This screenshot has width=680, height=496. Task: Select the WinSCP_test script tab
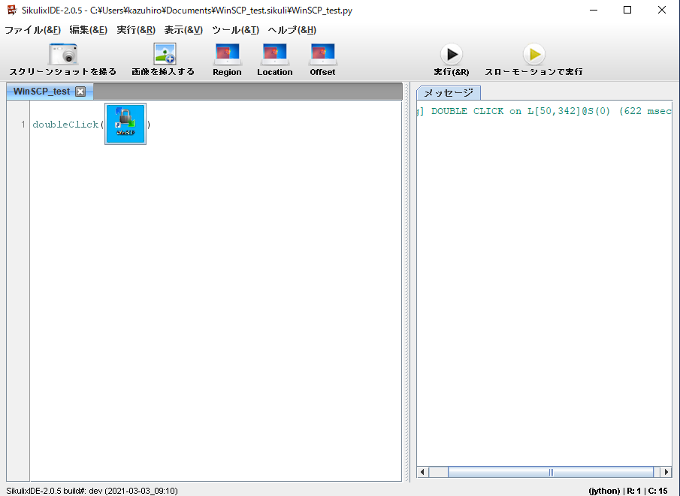41,92
